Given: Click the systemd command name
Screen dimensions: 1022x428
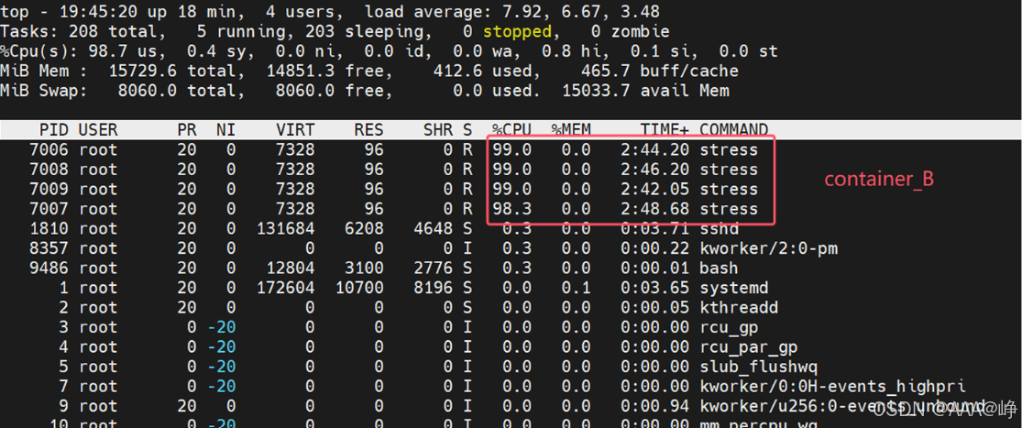Looking at the screenshot, I should 734,287.
